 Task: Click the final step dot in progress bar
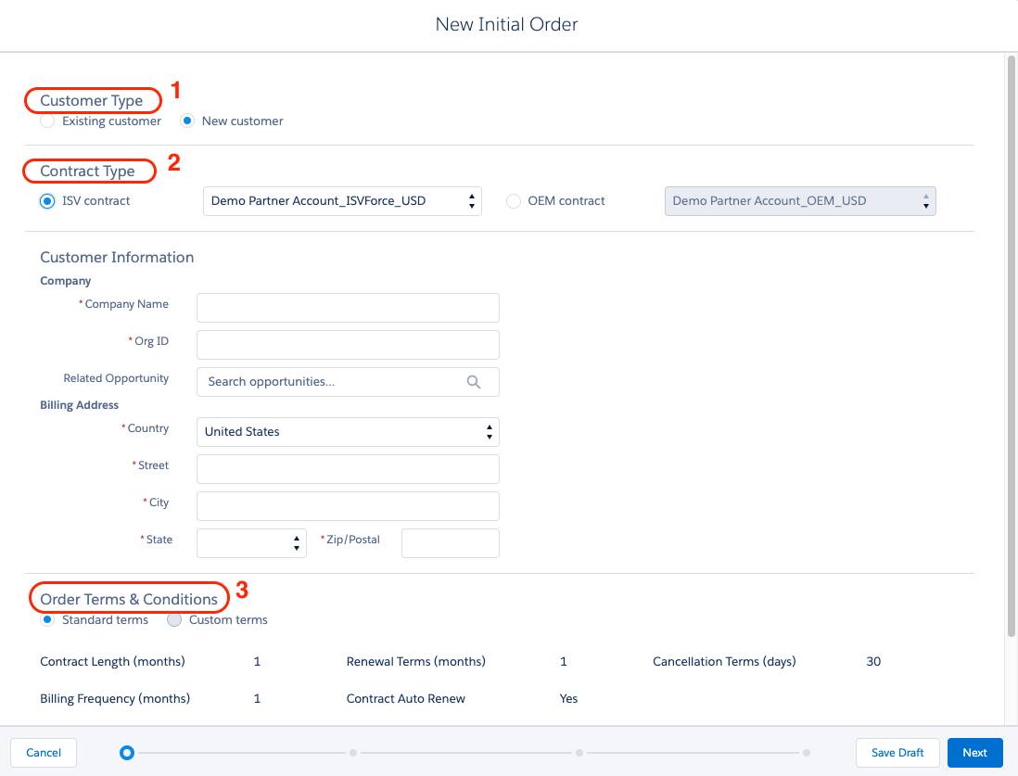806,753
